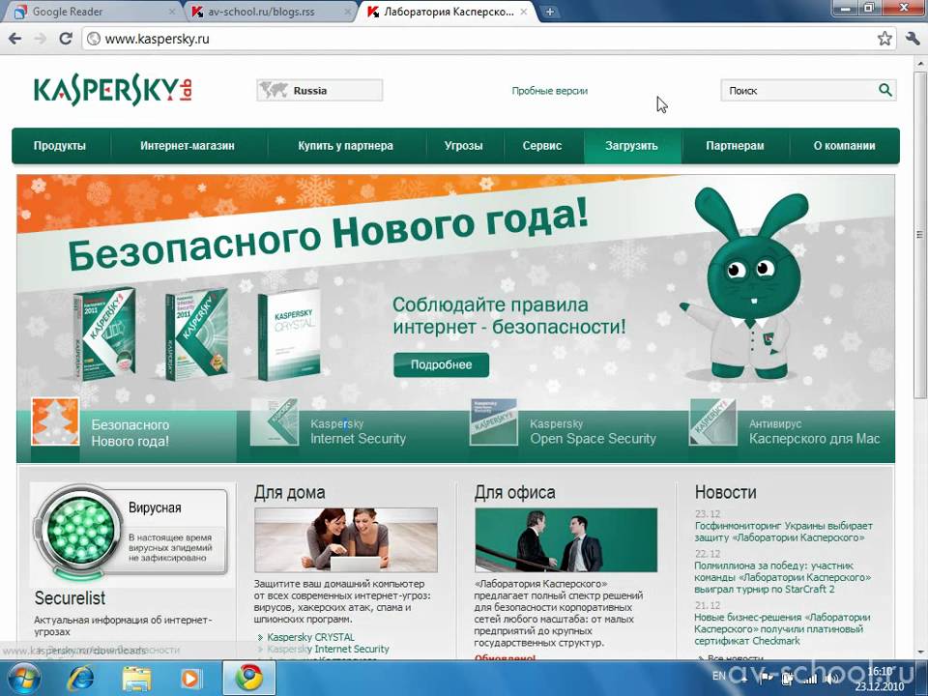Close the Google Reader tab

click(x=172, y=12)
